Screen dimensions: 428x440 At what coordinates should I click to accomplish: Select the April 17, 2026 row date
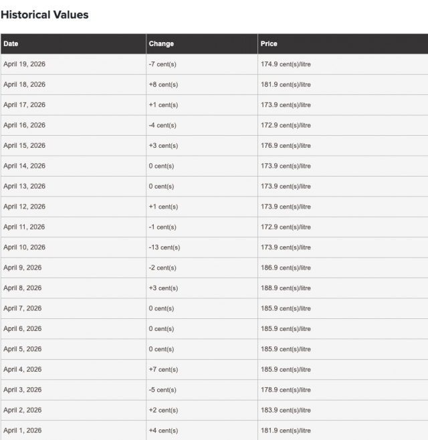tap(24, 105)
